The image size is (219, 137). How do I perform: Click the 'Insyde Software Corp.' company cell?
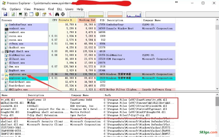click(157, 89)
